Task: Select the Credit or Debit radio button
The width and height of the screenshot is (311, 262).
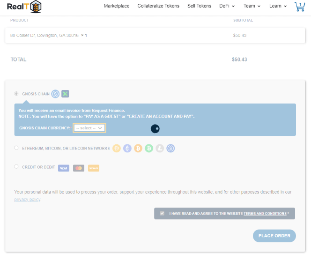Action: click(x=16, y=166)
